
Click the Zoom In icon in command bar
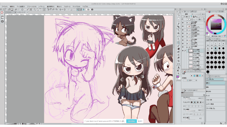point(35,10)
